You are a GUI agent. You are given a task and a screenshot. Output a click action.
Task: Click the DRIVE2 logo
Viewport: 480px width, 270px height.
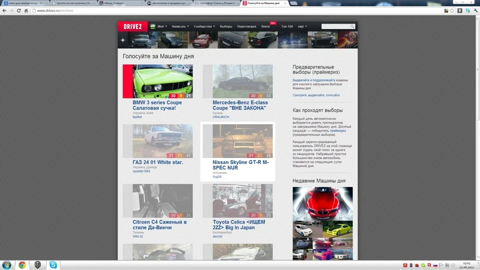tap(132, 26)
